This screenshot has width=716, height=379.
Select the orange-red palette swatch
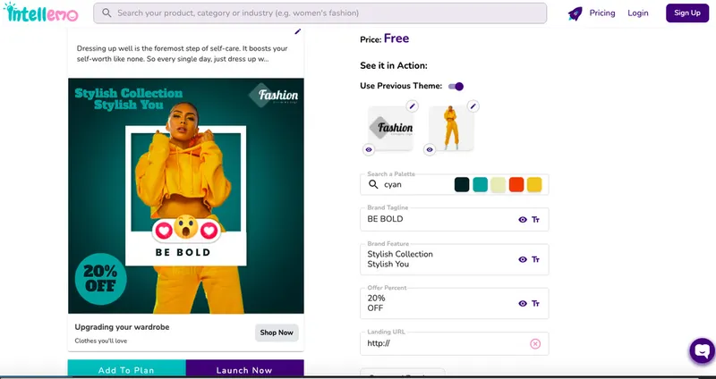coord(516,184)
